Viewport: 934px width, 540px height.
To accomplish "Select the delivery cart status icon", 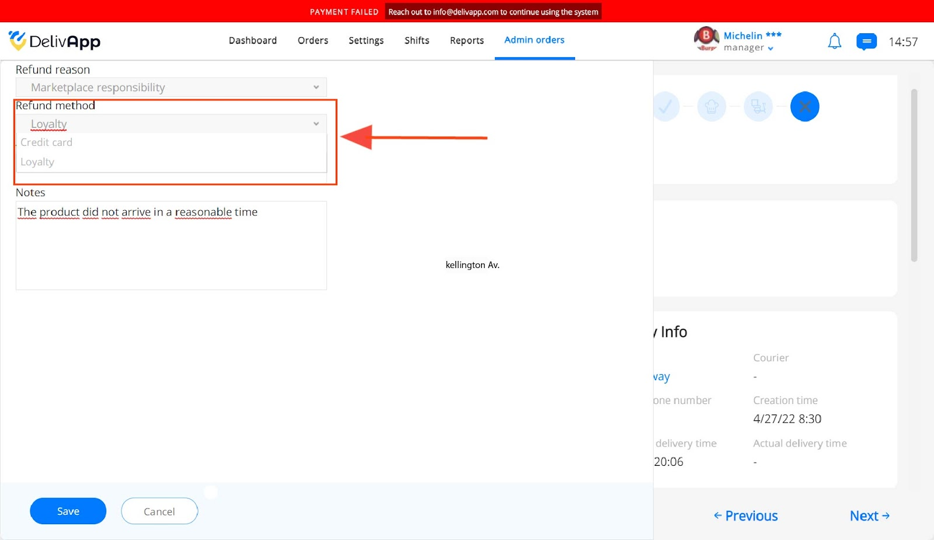I will (758, 107).
